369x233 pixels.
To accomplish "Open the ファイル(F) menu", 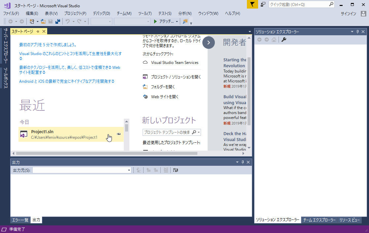I will 11,14.
